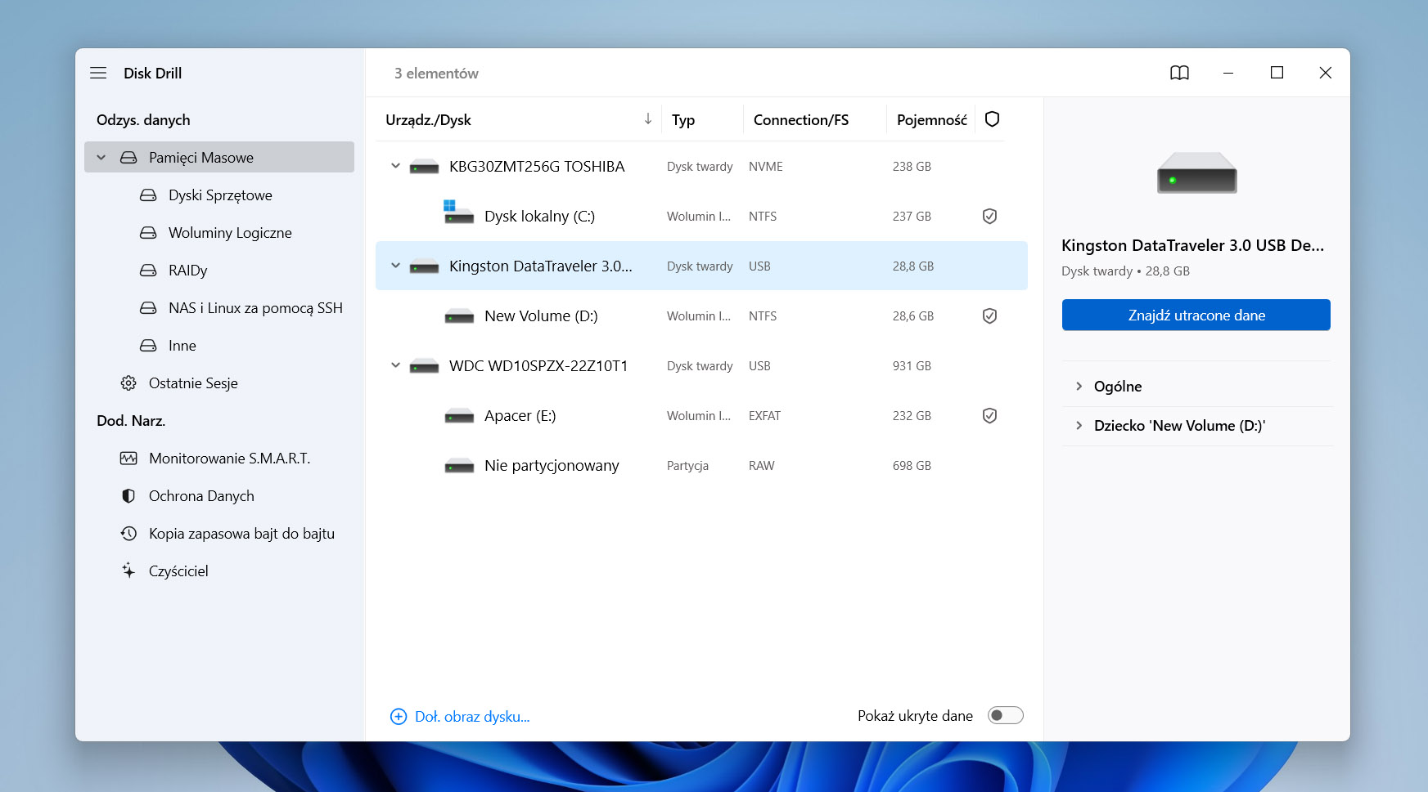Image resolution: width=1428 pixels, height=792 pixels.
Task: Click the RAIDy drive icon
Action: pos(148,271)
